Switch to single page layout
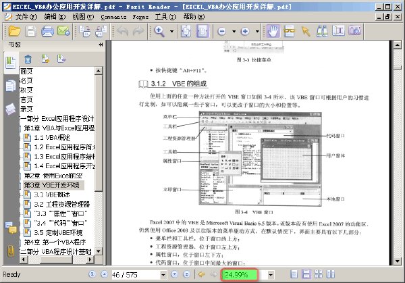The width and height of the screenshot is (405, 283). (294, 274)
